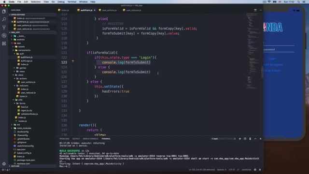The width and height of the screenshot is (309, 174).
Task: Open the Source Control view
Action: (x=4, y=28)
